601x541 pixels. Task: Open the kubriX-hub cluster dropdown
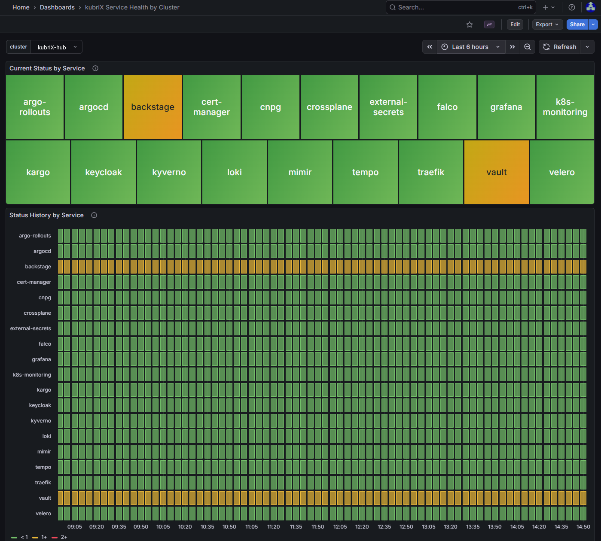[x=56, y=47]
